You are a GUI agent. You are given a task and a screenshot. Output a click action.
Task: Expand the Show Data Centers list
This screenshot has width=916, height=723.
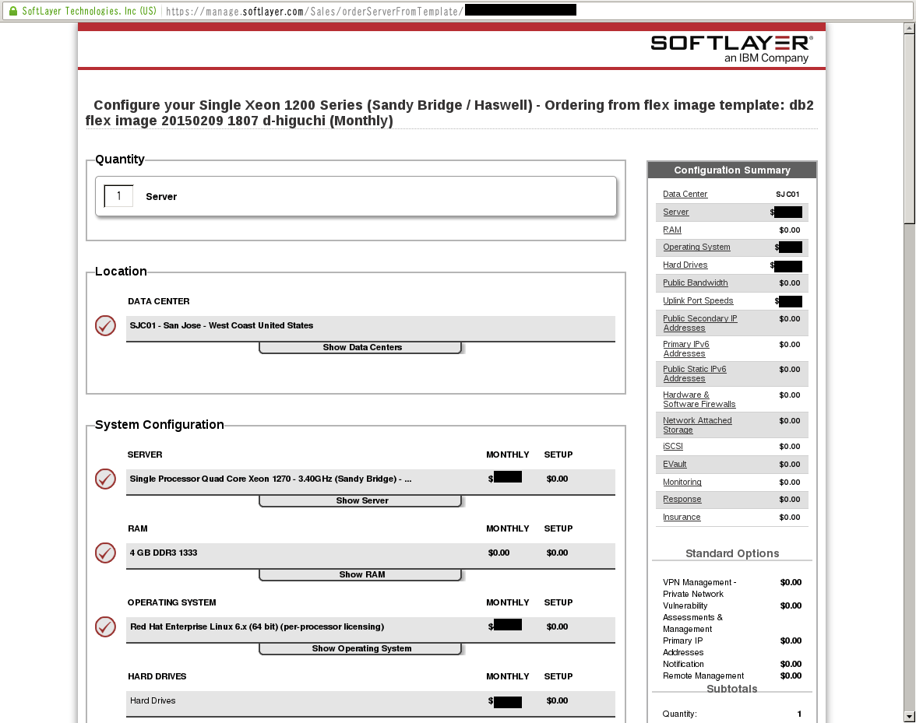[361, 348]
